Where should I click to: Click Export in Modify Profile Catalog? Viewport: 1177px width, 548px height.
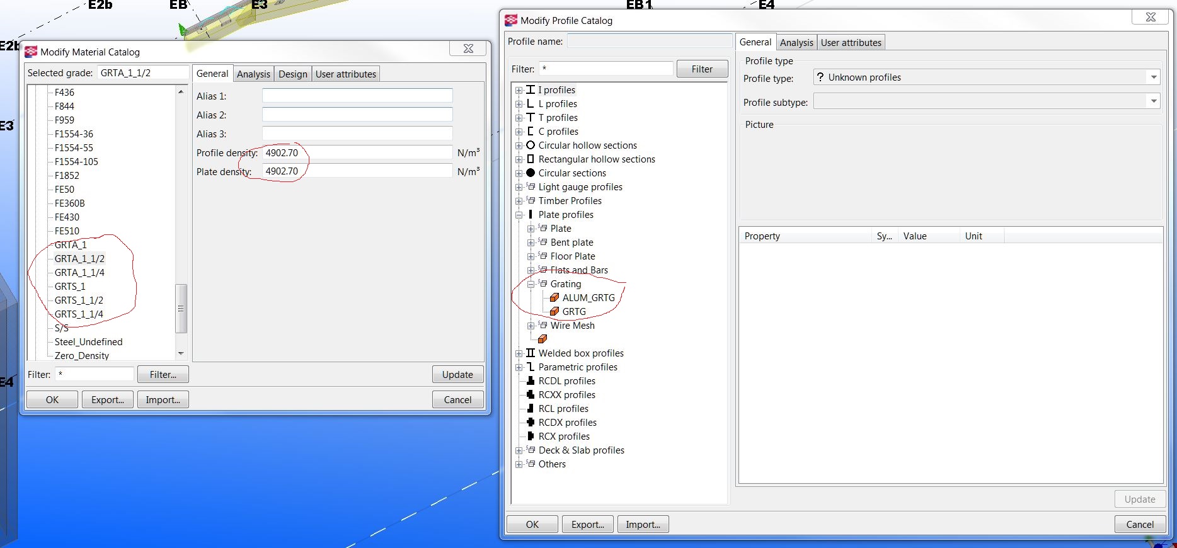587,525
